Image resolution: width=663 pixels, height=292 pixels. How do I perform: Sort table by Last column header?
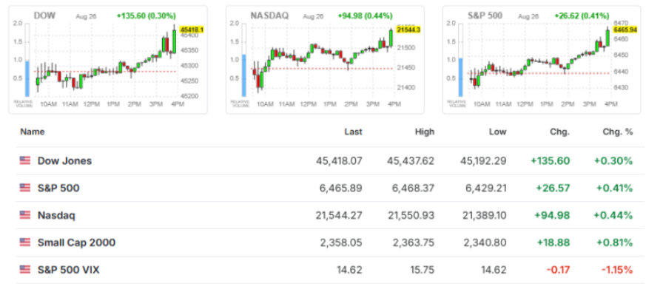(x=353, y=132)
